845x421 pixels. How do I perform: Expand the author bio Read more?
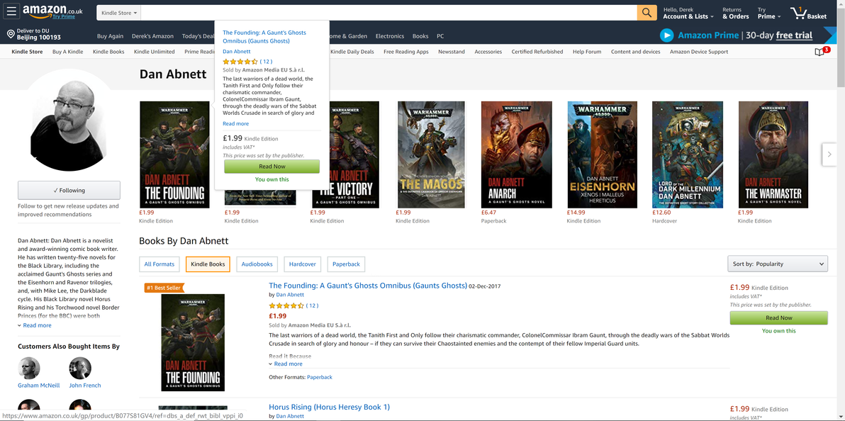coord(37,325)
